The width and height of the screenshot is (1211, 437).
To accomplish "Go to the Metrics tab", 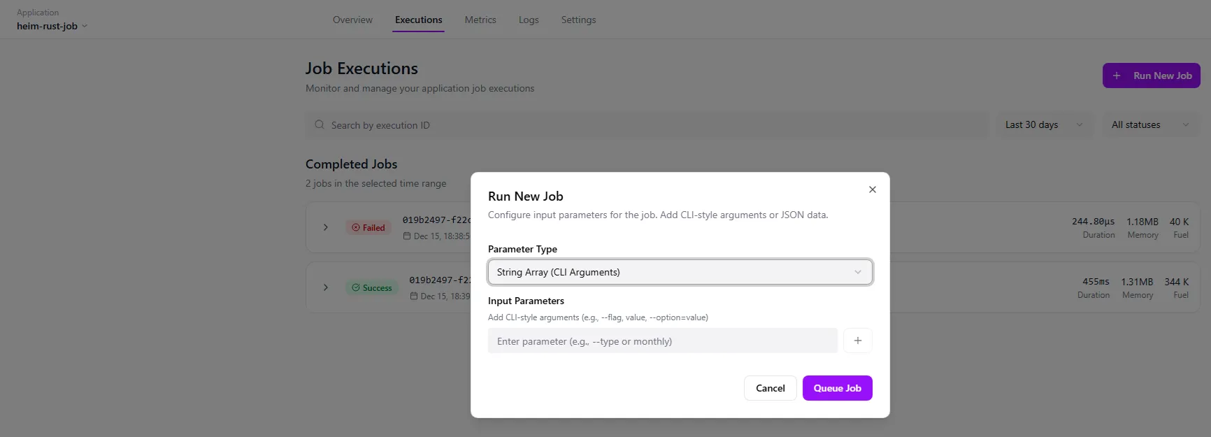I will [480, 20].
